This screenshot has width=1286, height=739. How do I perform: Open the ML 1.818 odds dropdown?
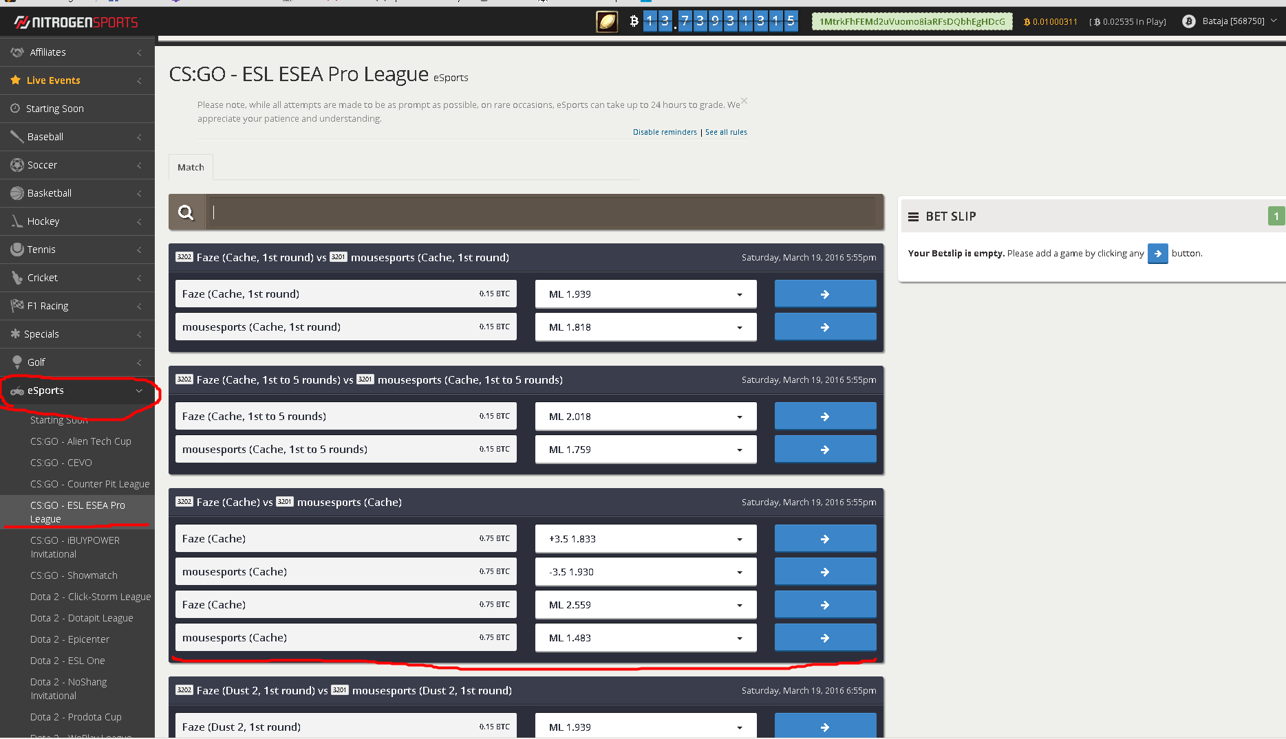[x=645, y=327]
